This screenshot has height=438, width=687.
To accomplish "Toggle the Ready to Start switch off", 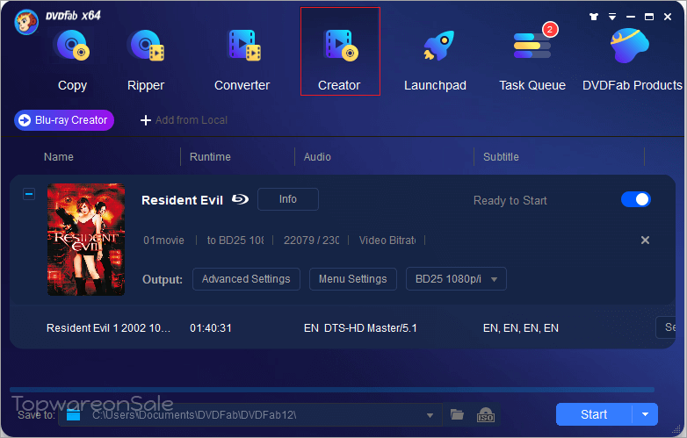I will point(636,199).
